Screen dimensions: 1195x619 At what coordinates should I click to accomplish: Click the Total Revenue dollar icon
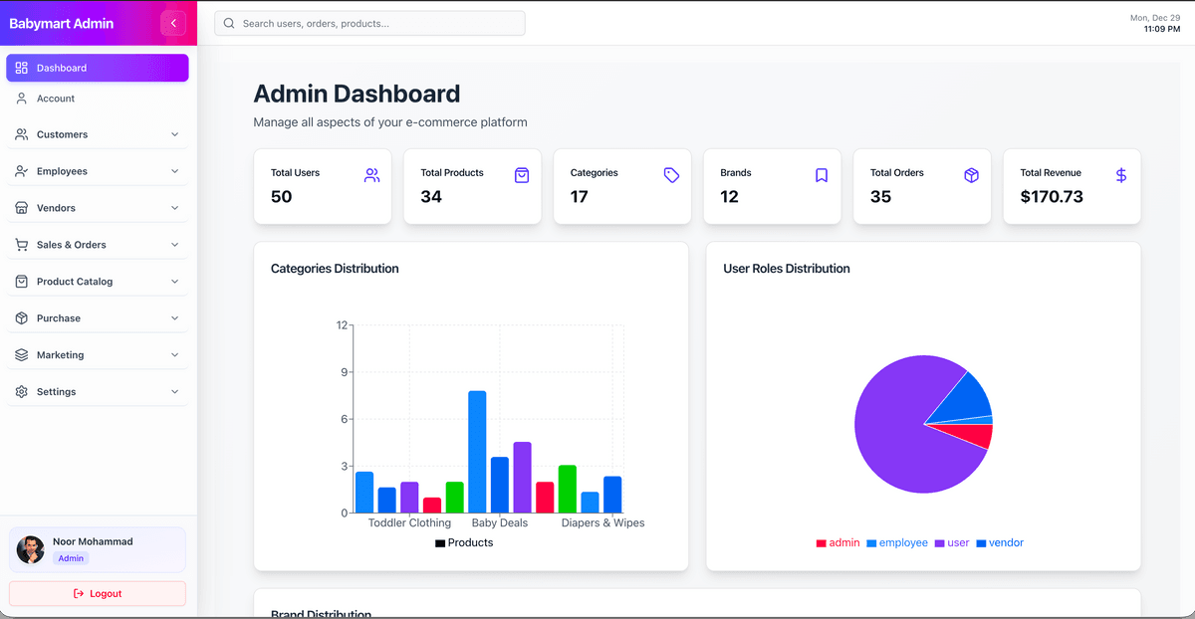tap(1121, 175)
